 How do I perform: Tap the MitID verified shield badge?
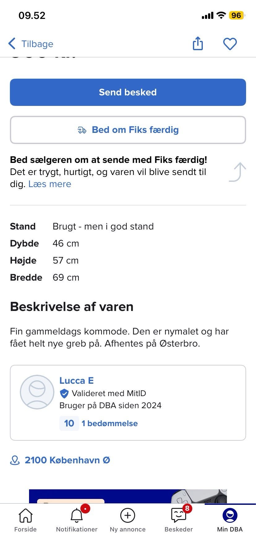64,394
